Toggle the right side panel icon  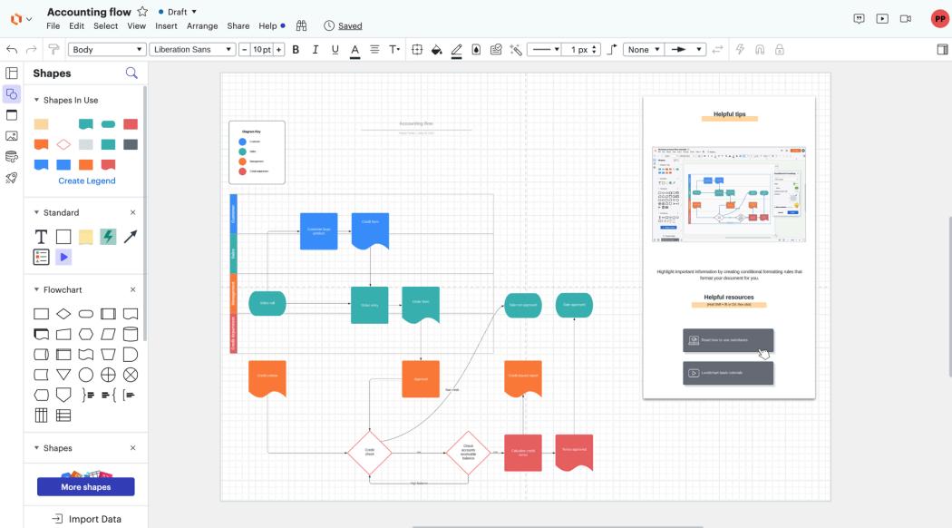point(942,50)
